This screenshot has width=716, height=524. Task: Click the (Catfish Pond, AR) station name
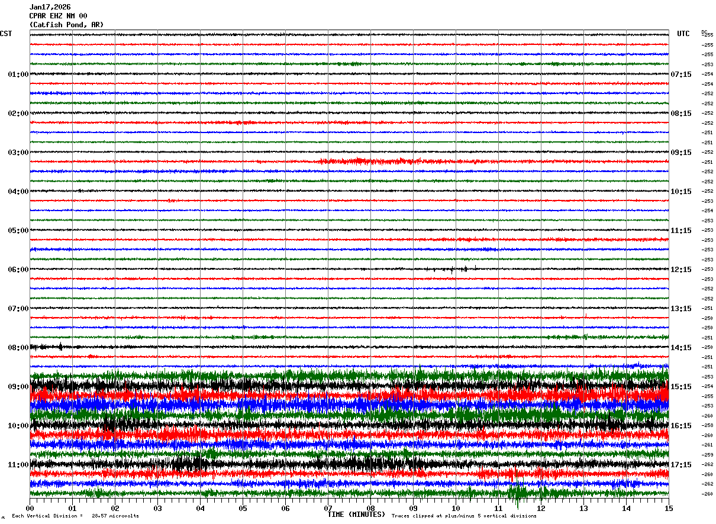66,25
